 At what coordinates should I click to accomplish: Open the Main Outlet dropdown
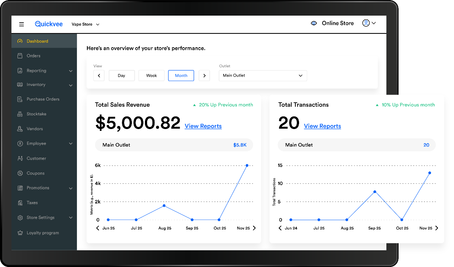tap(263, 75)
